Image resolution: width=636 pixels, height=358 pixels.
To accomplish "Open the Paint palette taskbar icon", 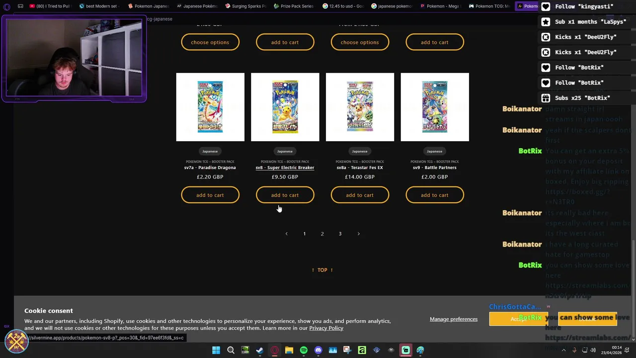I will pos(420,350).
